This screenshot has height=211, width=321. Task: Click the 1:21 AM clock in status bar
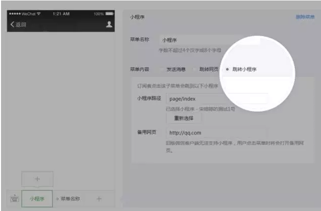[61, 14]
